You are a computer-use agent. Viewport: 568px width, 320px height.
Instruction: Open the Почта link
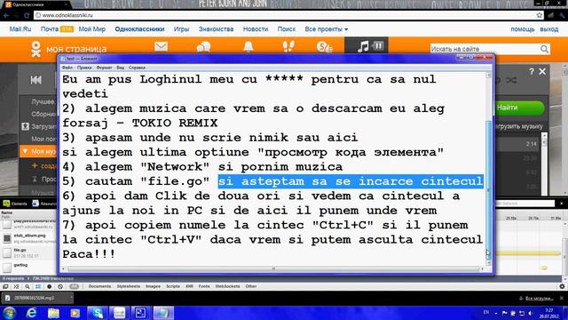(x=50, y=29)
